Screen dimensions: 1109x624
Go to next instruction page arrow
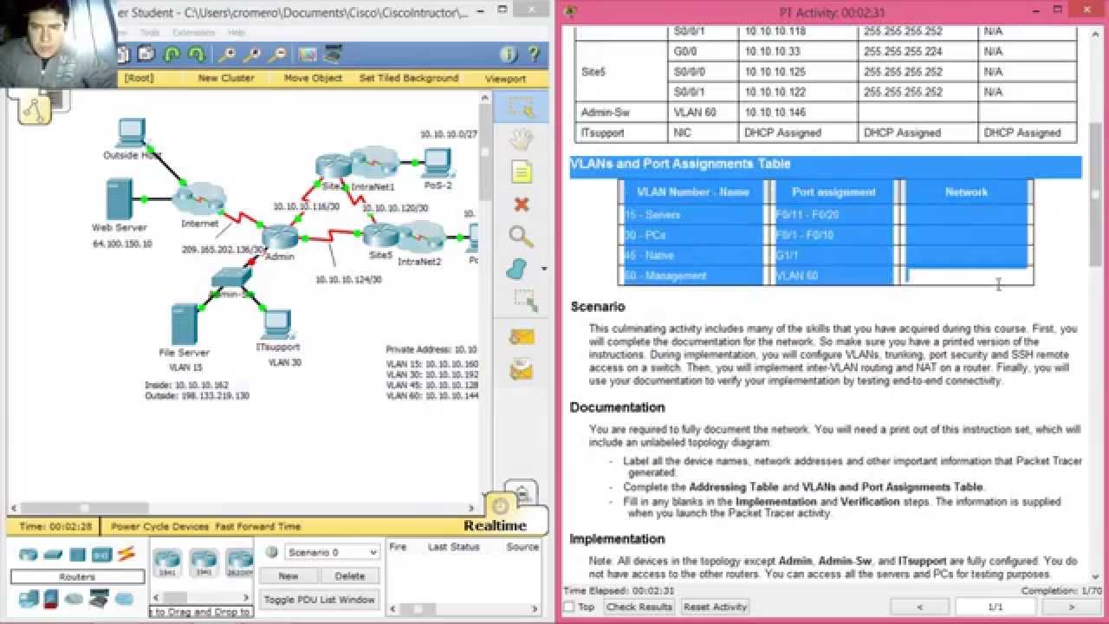tap(1071, 607)
